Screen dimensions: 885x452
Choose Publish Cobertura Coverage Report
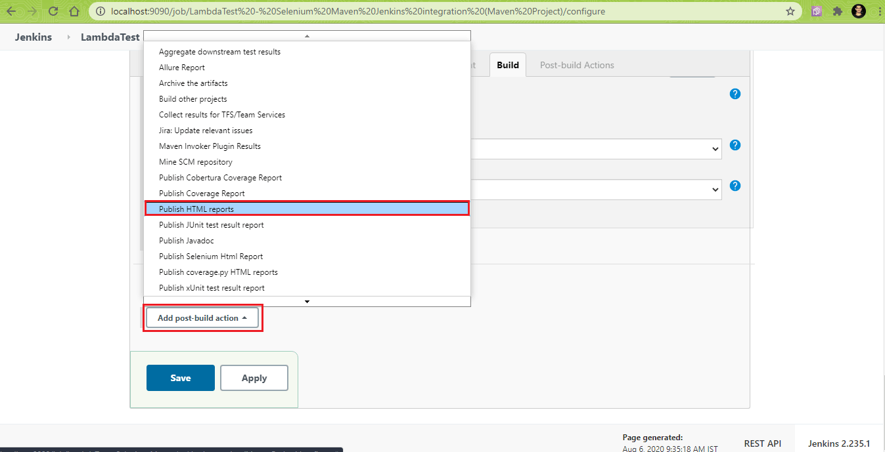[x=307, y=178]
